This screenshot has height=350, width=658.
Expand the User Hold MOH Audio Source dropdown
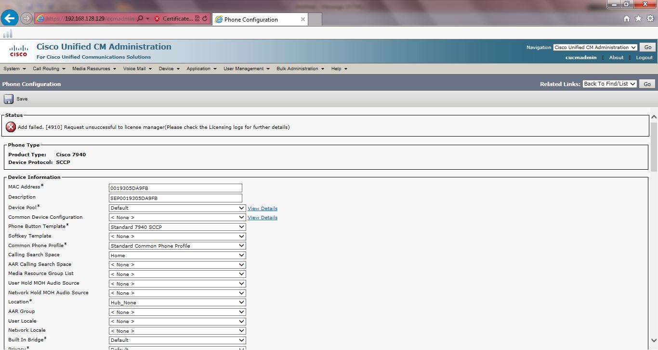[x=177, y=284]
